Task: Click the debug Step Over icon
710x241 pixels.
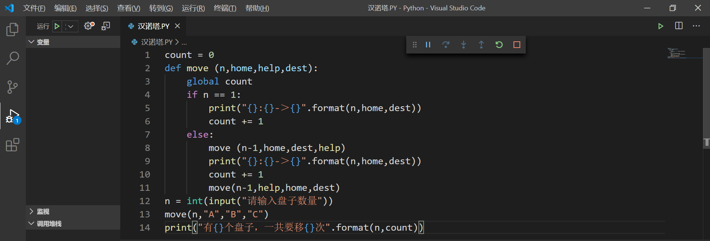Action: pyautogui.click(x=446, y=45)
